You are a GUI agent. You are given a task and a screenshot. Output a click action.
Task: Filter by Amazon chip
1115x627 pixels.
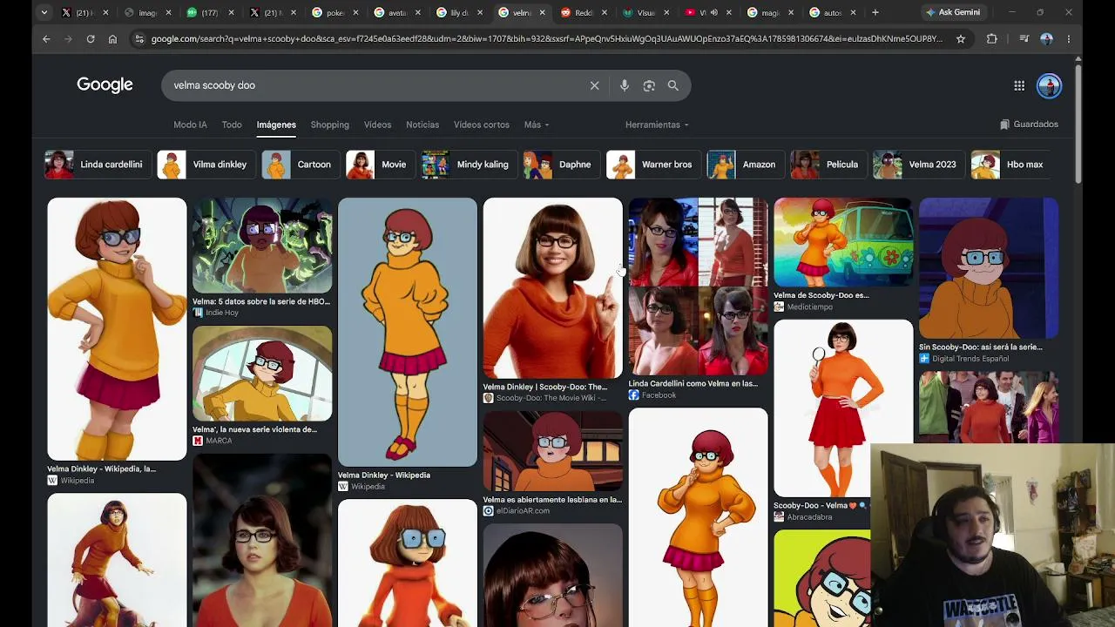[x=746, y=165]
